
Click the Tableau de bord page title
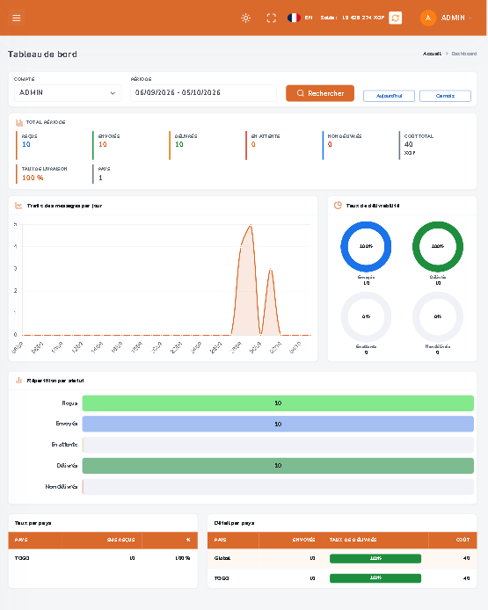42,54
